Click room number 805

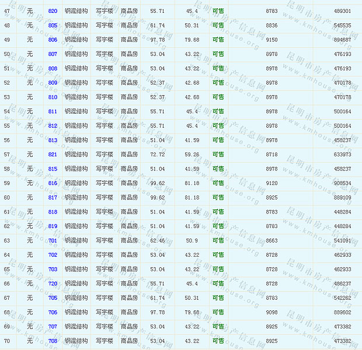pos(53,26)
